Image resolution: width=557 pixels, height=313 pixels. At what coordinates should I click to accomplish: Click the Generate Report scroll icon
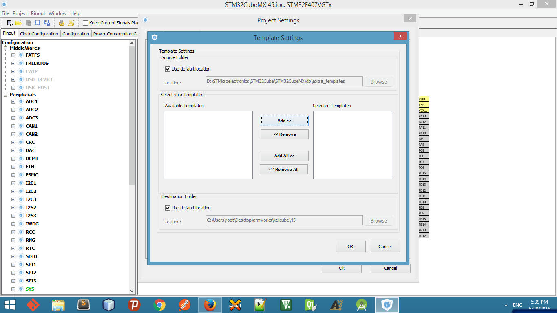[71, 23]
